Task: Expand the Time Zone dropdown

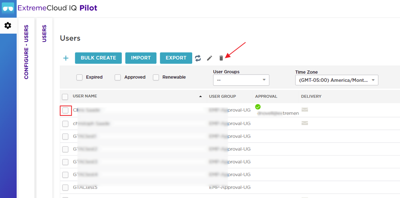Action: coord(336,80)
